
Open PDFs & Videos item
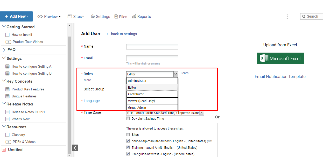pyautogui.click(x=24, y=142)
